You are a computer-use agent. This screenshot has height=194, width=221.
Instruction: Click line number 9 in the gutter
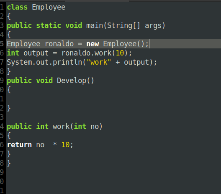[2, 81]
